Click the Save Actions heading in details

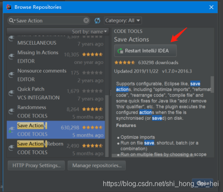131,40
